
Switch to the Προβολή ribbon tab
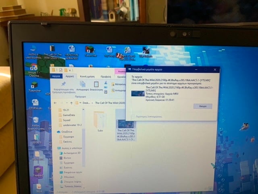pos(106,77)
